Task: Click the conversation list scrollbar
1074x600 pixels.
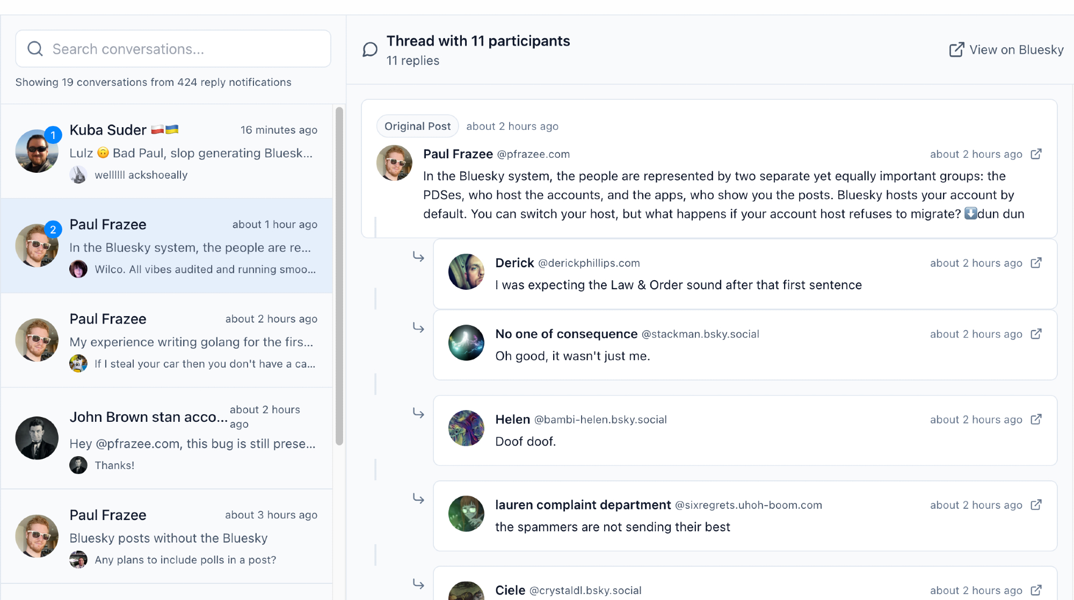Action: 339,276
